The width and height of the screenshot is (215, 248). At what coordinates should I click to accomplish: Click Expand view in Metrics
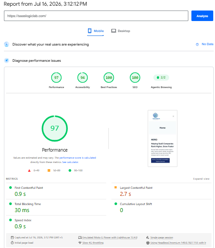[x=201, y=179]
